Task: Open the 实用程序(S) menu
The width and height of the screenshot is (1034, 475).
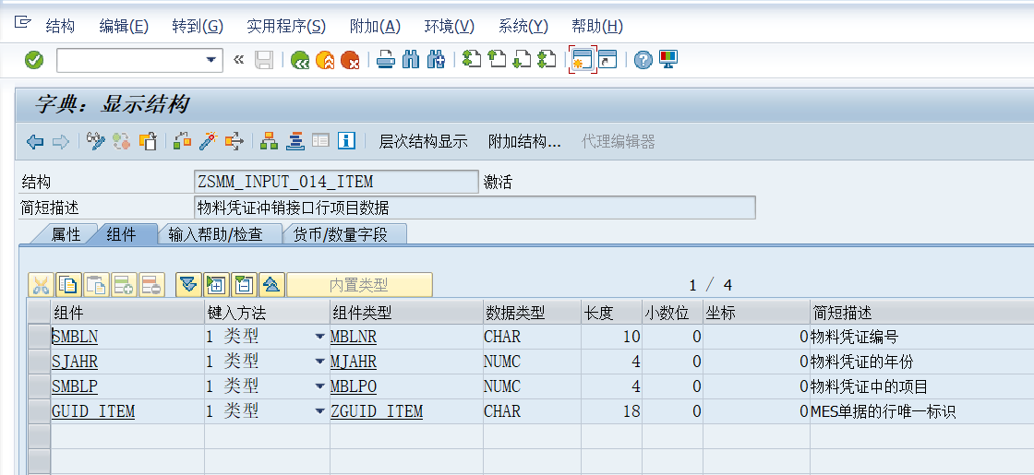Action: (x=286, y=27)
